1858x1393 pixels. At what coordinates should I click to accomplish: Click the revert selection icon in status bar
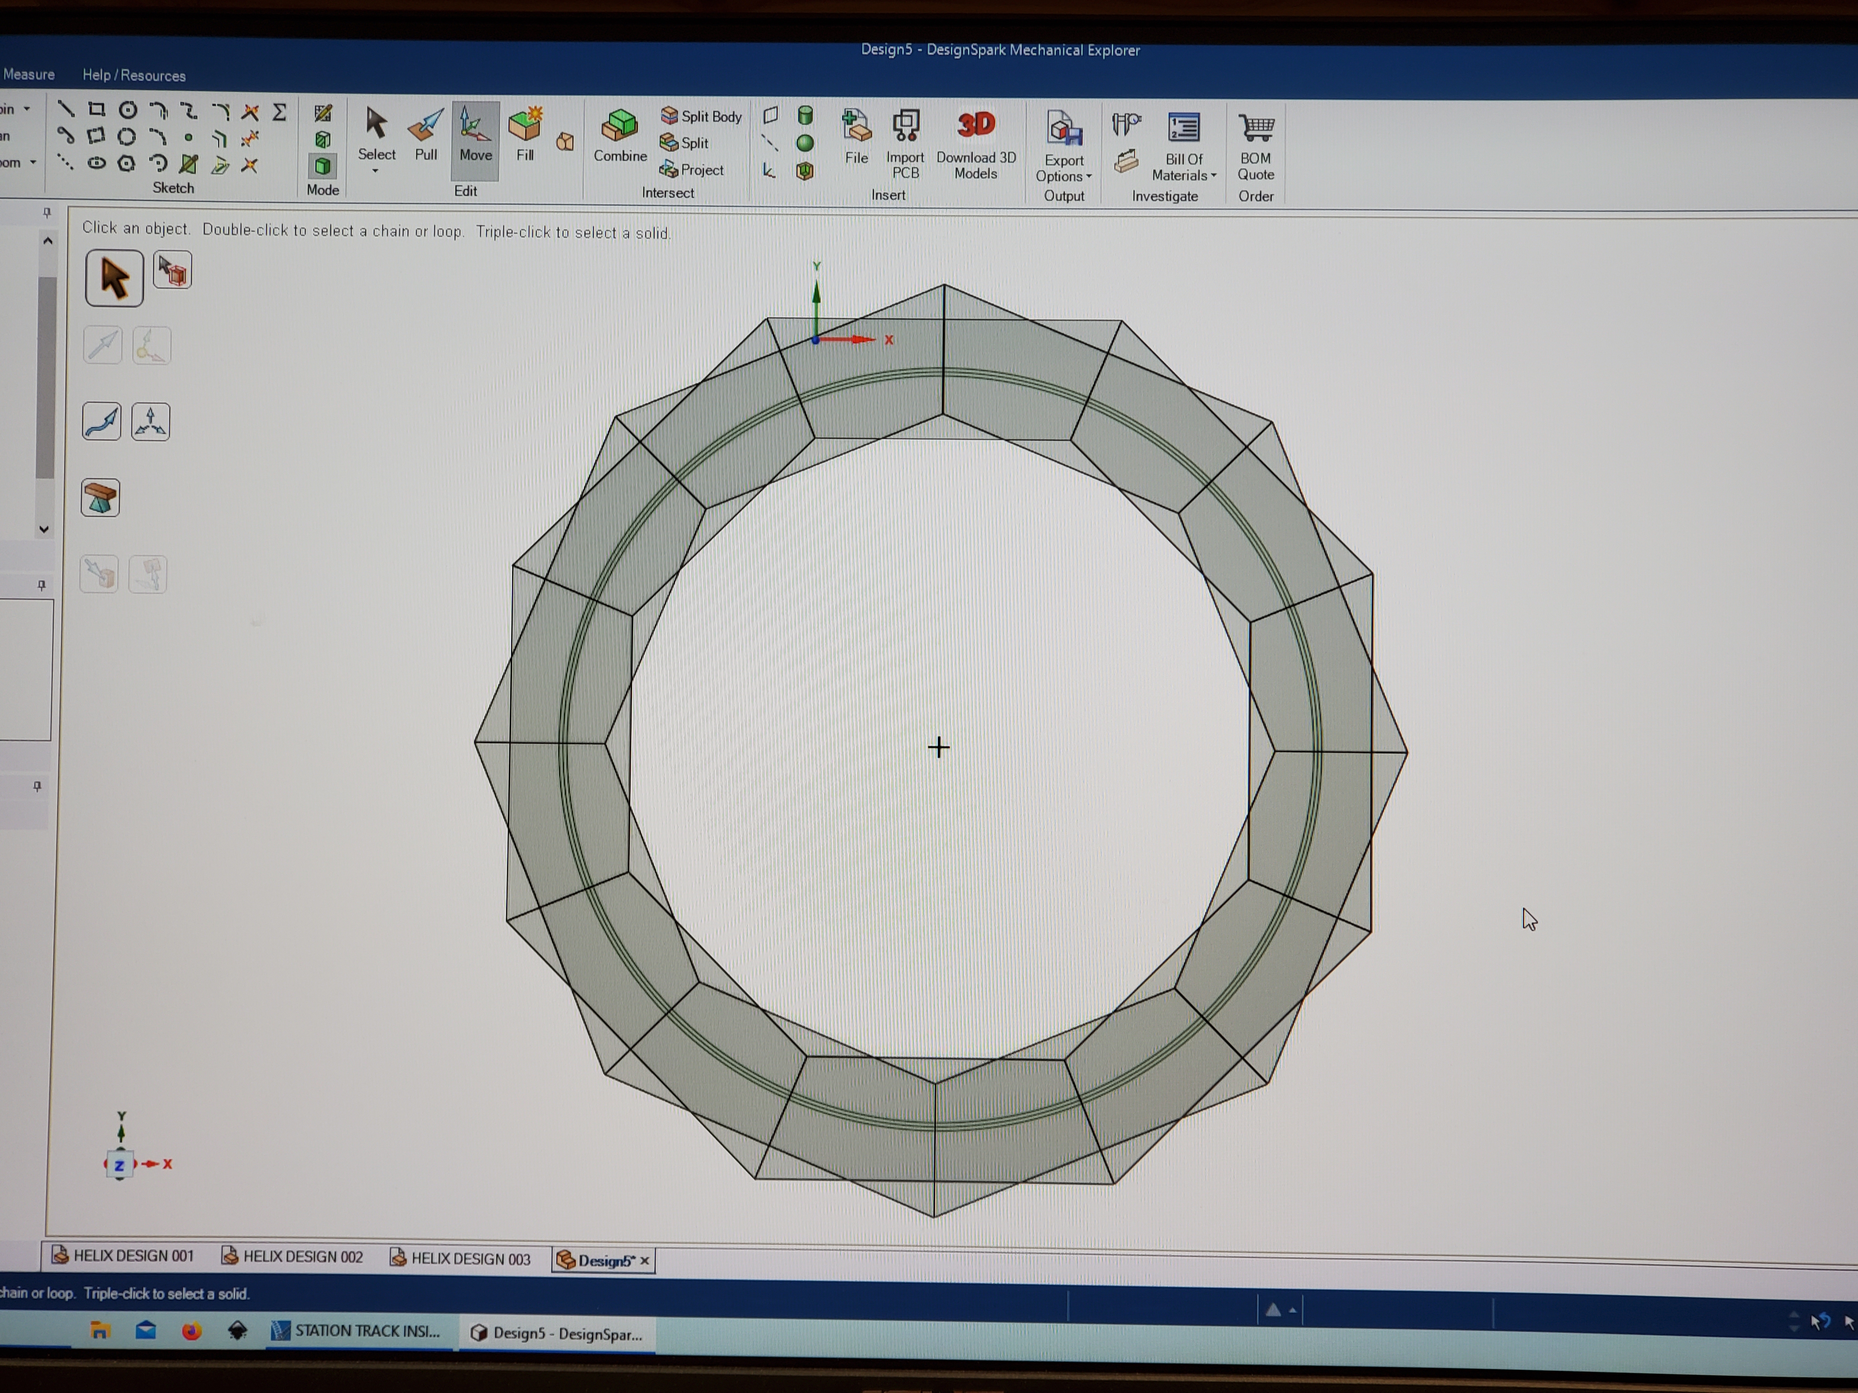(1820, 1322)
